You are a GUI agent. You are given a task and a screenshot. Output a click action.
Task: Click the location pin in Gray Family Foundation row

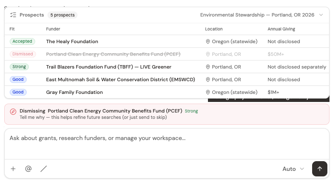pyautogui.click(x=208, y=92)
